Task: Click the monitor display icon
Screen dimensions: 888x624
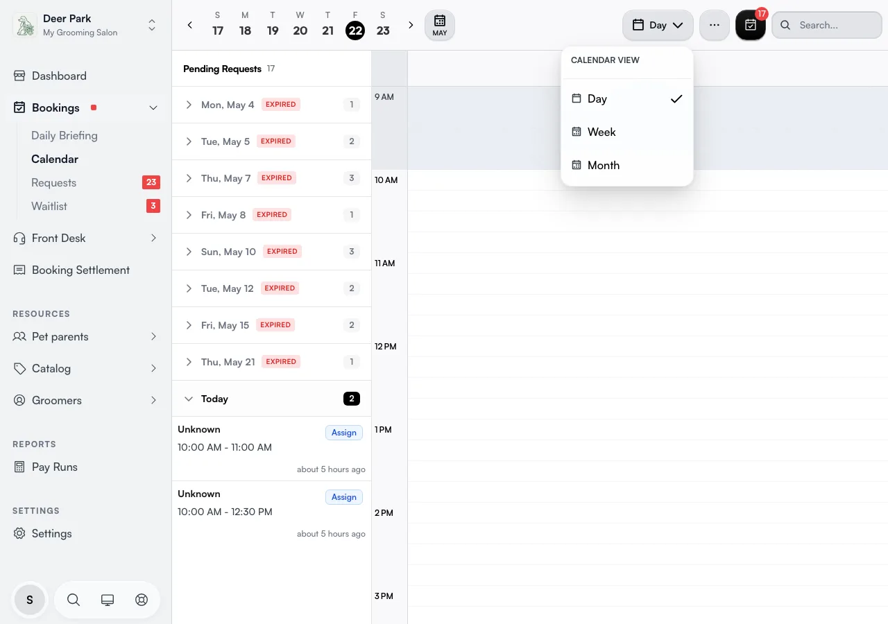Action: (108, 600)
